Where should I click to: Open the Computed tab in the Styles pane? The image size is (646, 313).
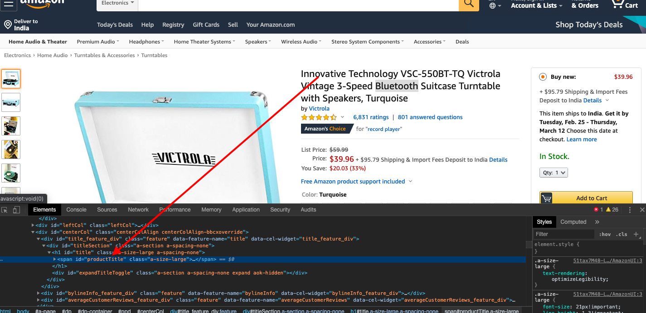pos(573,222)
